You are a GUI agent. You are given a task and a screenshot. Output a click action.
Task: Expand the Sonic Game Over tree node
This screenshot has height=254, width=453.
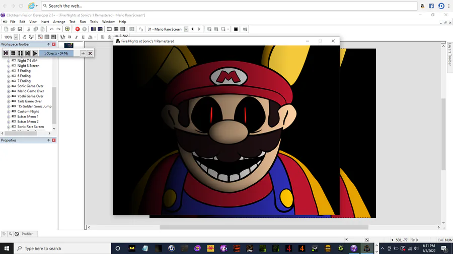click(9, 86)
